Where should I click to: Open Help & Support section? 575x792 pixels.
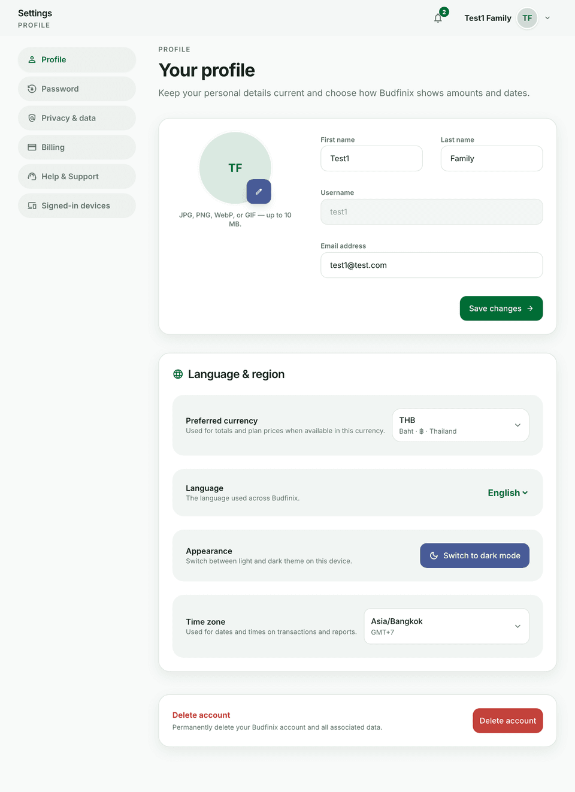[77, 177]
